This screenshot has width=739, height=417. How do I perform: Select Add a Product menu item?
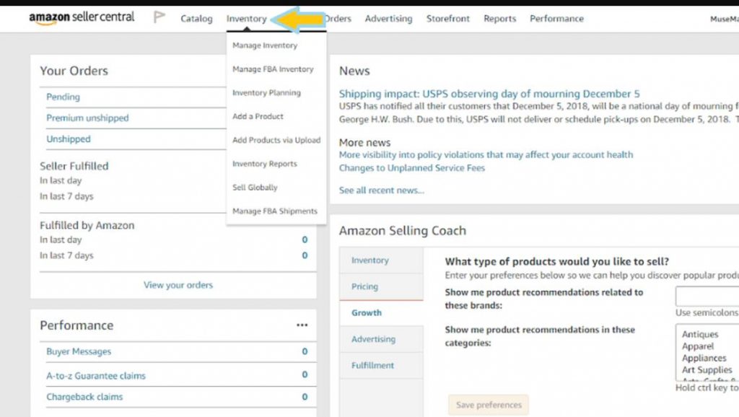(x=258, y=116)
